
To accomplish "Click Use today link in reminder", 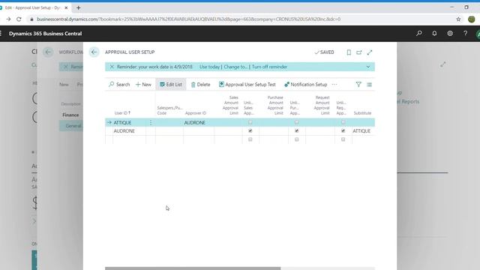I will tap(209, 67).
